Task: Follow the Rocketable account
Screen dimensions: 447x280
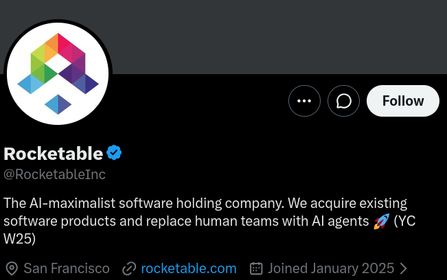Action: [x=403, y=101]
